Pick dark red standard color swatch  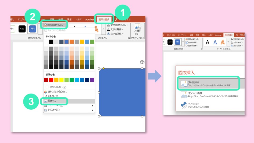(x=46, y=80)
